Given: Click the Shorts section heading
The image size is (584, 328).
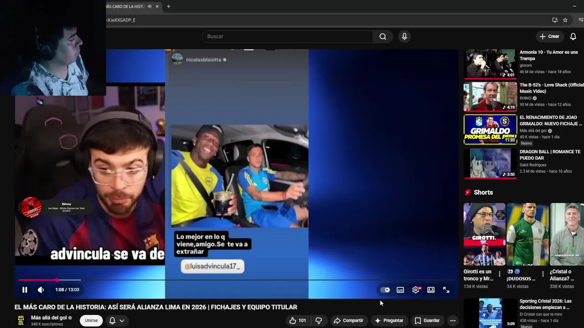Looking at the screenshot, I should pyautogui.click(x=483, y=192).
